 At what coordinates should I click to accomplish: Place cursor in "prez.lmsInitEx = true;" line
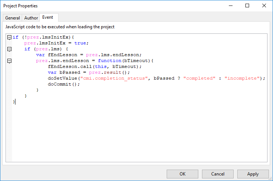pyautogui.click(x=56, y=43)
